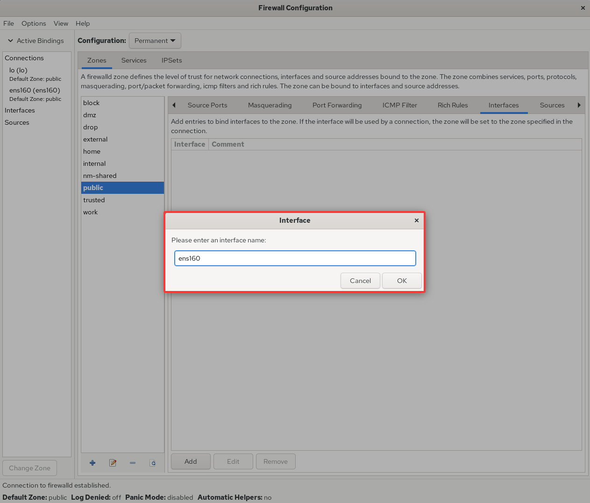The width and height of the screenshot is (590, 503).
Task: Select the trusted zone in list
Action: tap(94, 200)
